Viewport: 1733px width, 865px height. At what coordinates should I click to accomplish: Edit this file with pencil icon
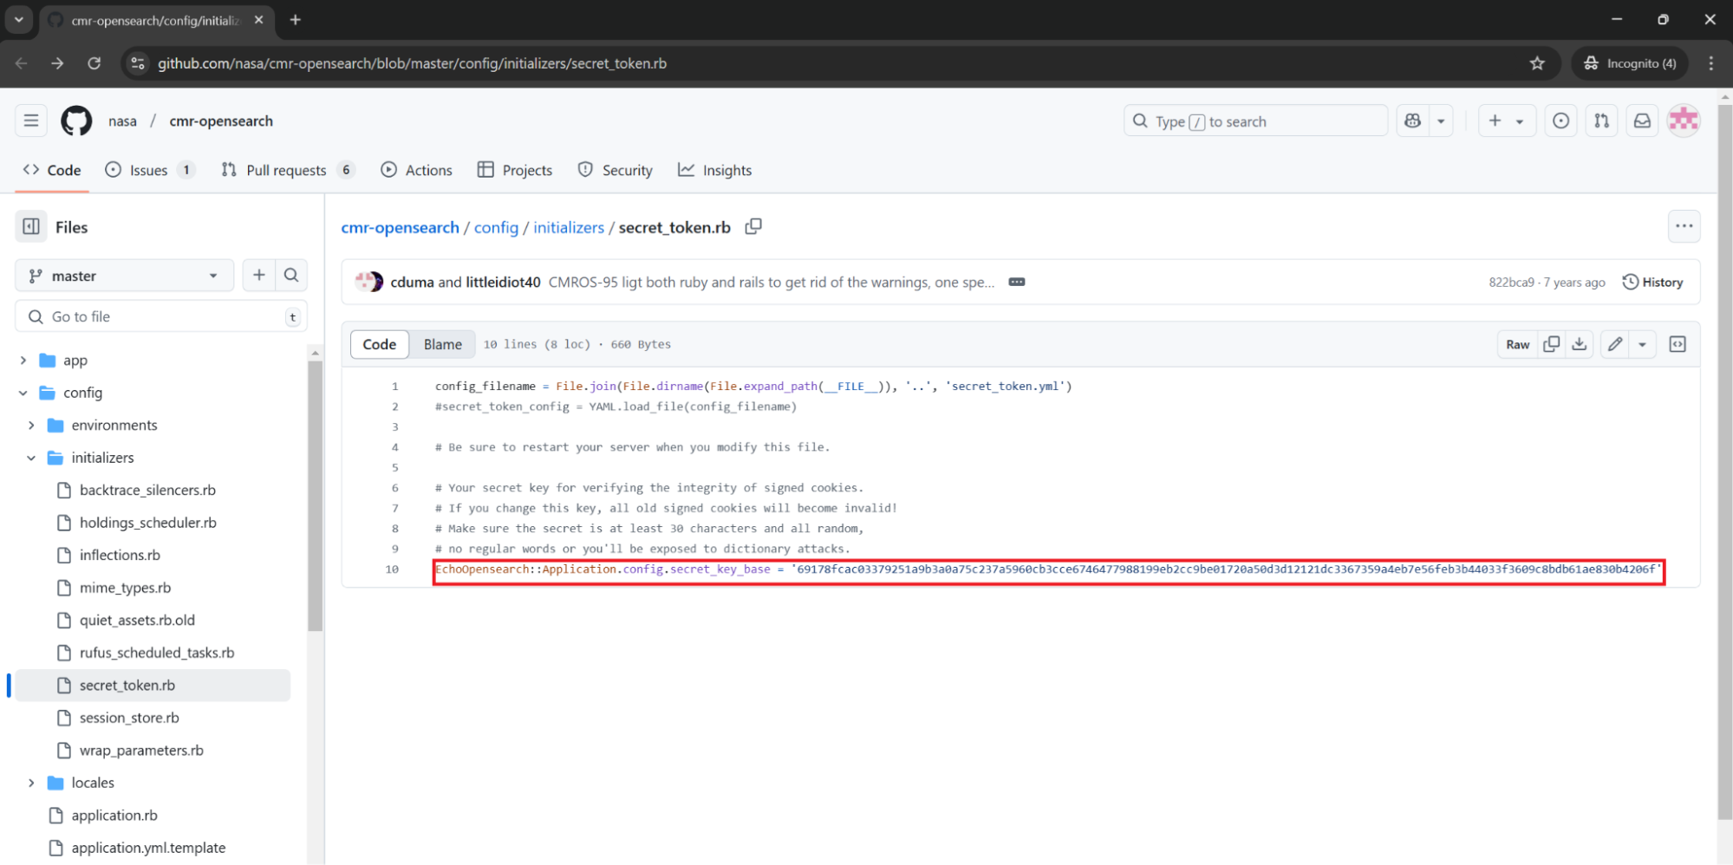click(x=1614, y=344)
